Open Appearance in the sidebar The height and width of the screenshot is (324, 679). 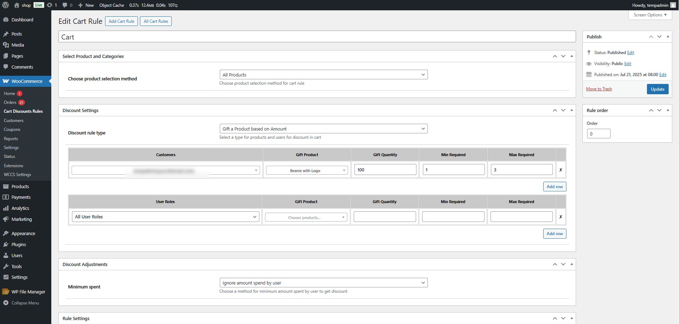point(23,234)
